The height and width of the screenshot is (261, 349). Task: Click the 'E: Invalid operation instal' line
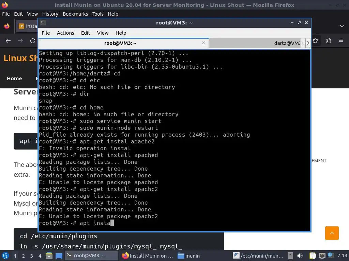tap(85, 148)
